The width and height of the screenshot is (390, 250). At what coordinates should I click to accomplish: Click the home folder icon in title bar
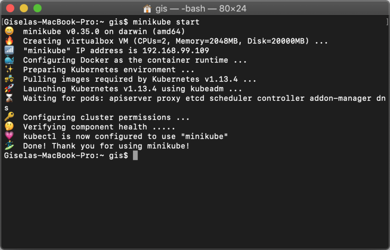point(147,9)
